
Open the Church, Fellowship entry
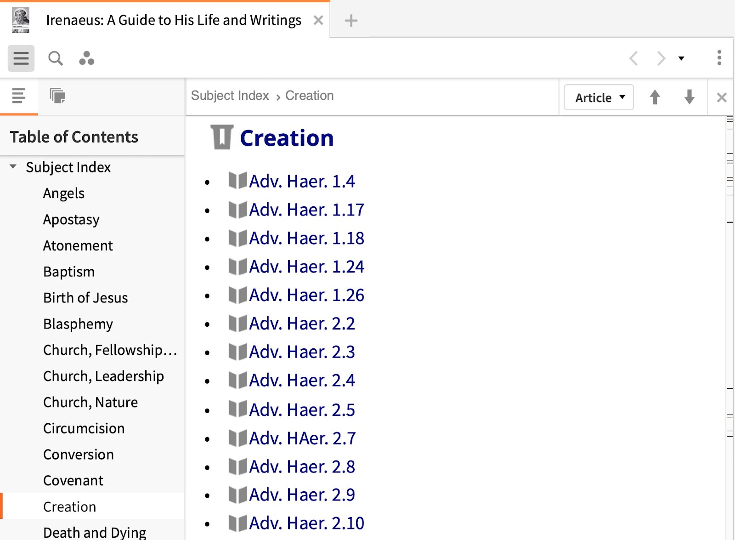(110, 350)
